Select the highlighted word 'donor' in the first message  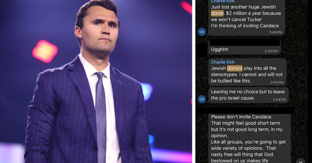pyautogui.click(x=217, y=13)
